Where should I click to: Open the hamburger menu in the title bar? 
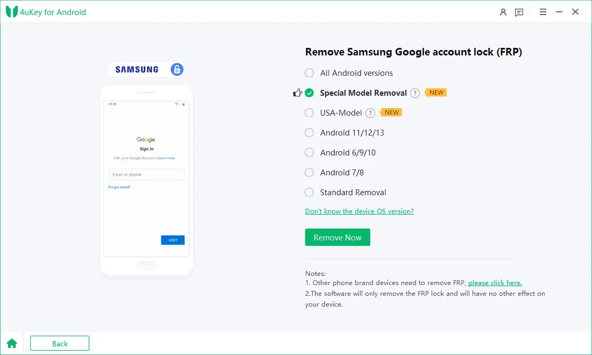543,12
